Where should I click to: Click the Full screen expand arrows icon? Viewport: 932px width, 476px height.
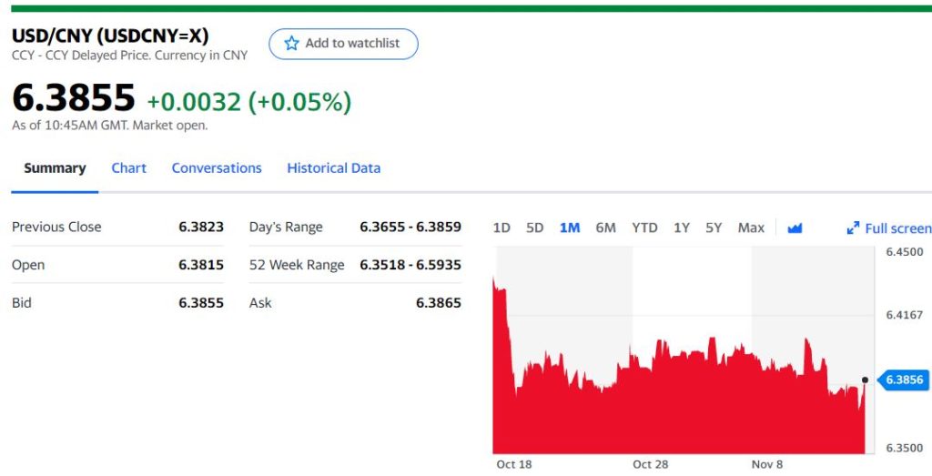853,228
